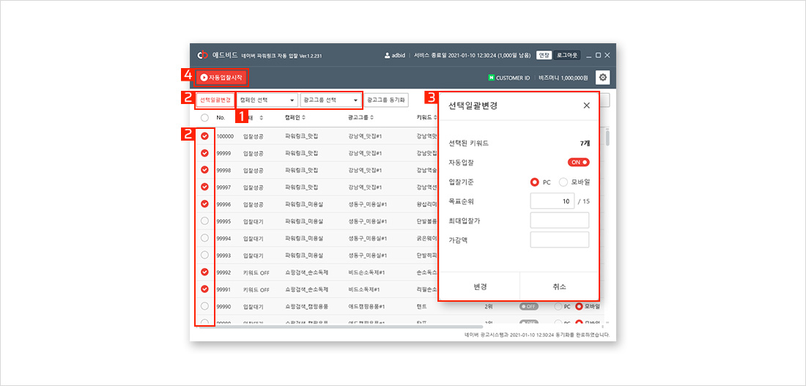
Task: Click the 선택일괄변경 button
Action: tap(215, 100)
